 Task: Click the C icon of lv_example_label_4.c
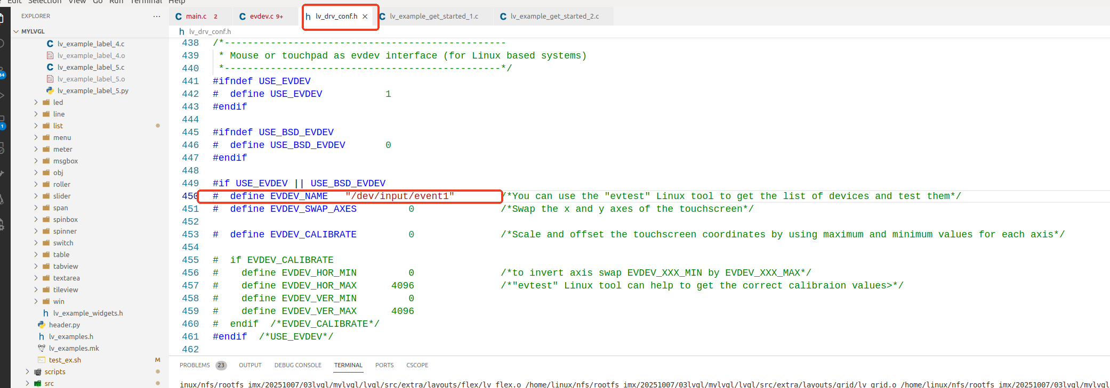tap(50, 44)
